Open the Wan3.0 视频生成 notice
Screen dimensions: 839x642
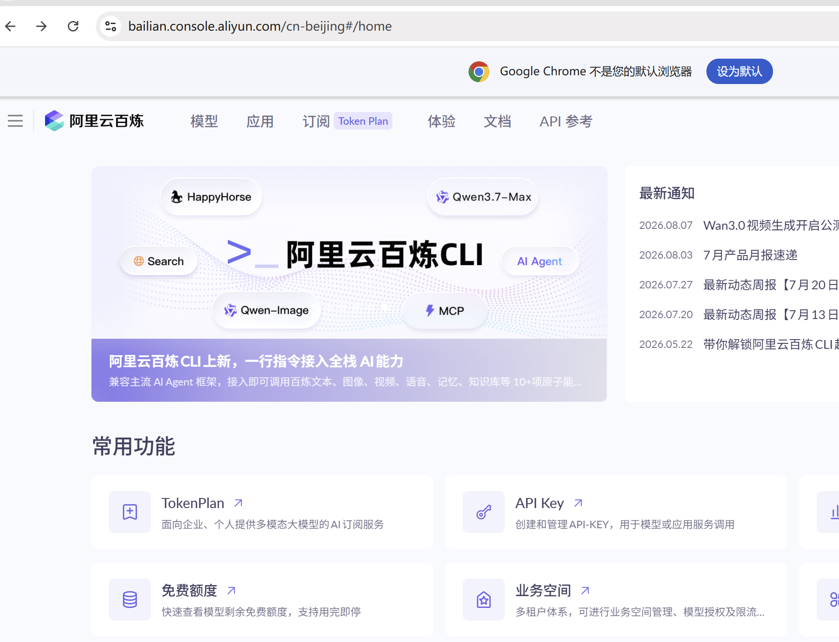tap(771, 225)
